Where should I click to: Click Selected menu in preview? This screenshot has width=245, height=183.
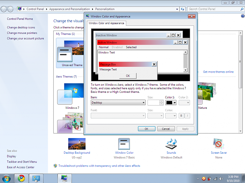click(131, 47)
